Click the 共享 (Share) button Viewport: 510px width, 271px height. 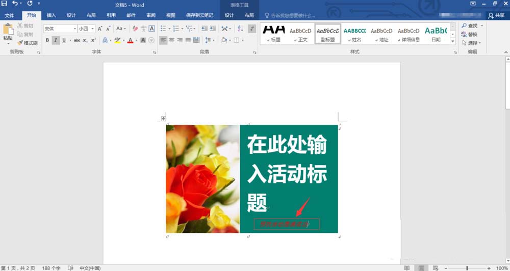pos(496,15)
